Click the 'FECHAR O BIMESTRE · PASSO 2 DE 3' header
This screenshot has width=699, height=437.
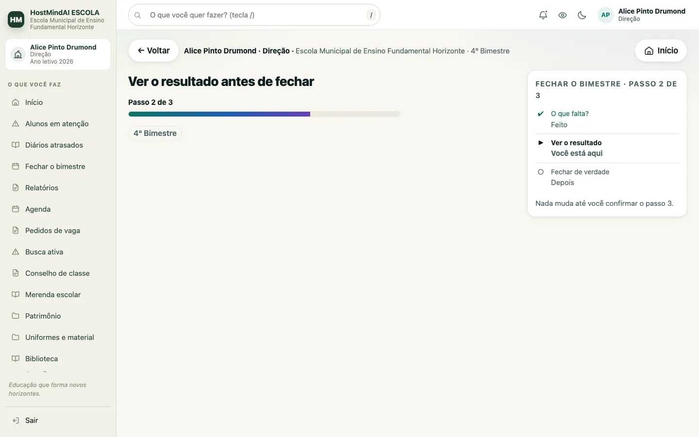606,90
